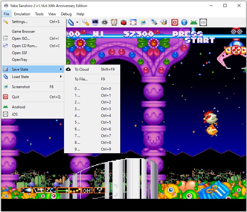Screen dimensions: 247x212
Task: Select Game Browser menu entry
Action: [33, 32]
